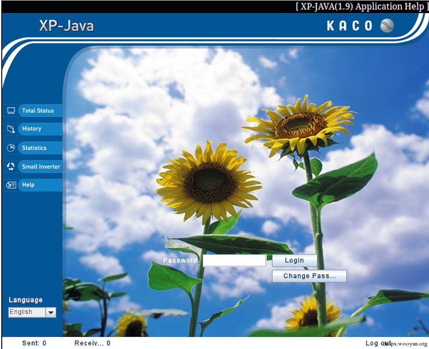429x349 pixels.
Task: Click the pie chart Statistics icon
Action: coord(11,148)
